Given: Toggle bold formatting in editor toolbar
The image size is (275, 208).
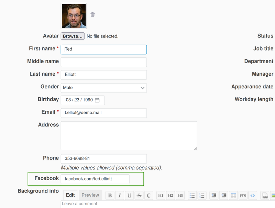Looking at the screenshot, I should (110, 196).
